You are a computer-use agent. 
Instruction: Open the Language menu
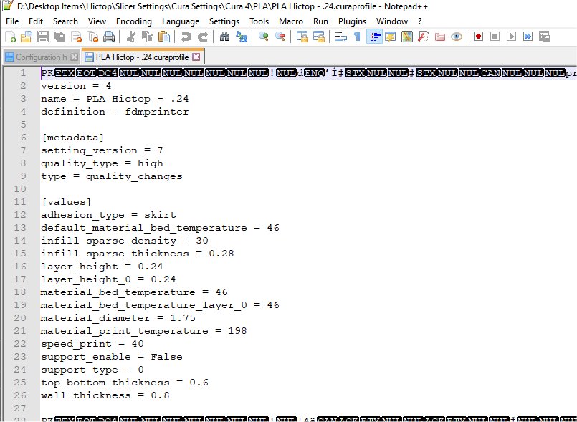coord(181,21)
